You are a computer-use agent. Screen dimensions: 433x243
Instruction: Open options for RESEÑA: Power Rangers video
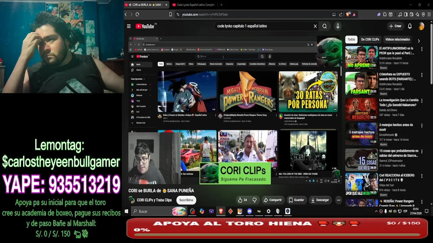pyautogui.click(x=421, y=202)
